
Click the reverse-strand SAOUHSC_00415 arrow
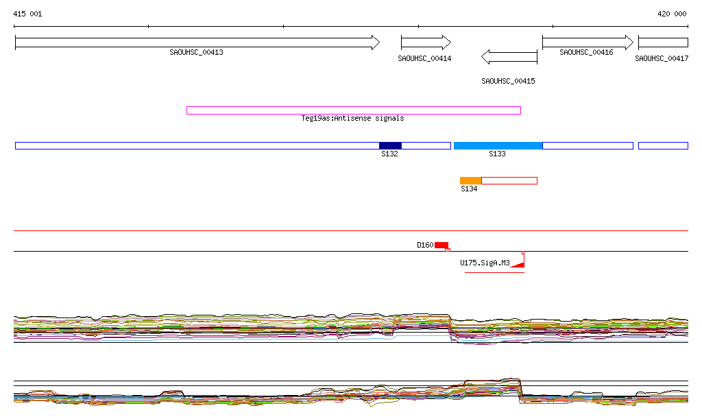(509, 57)
